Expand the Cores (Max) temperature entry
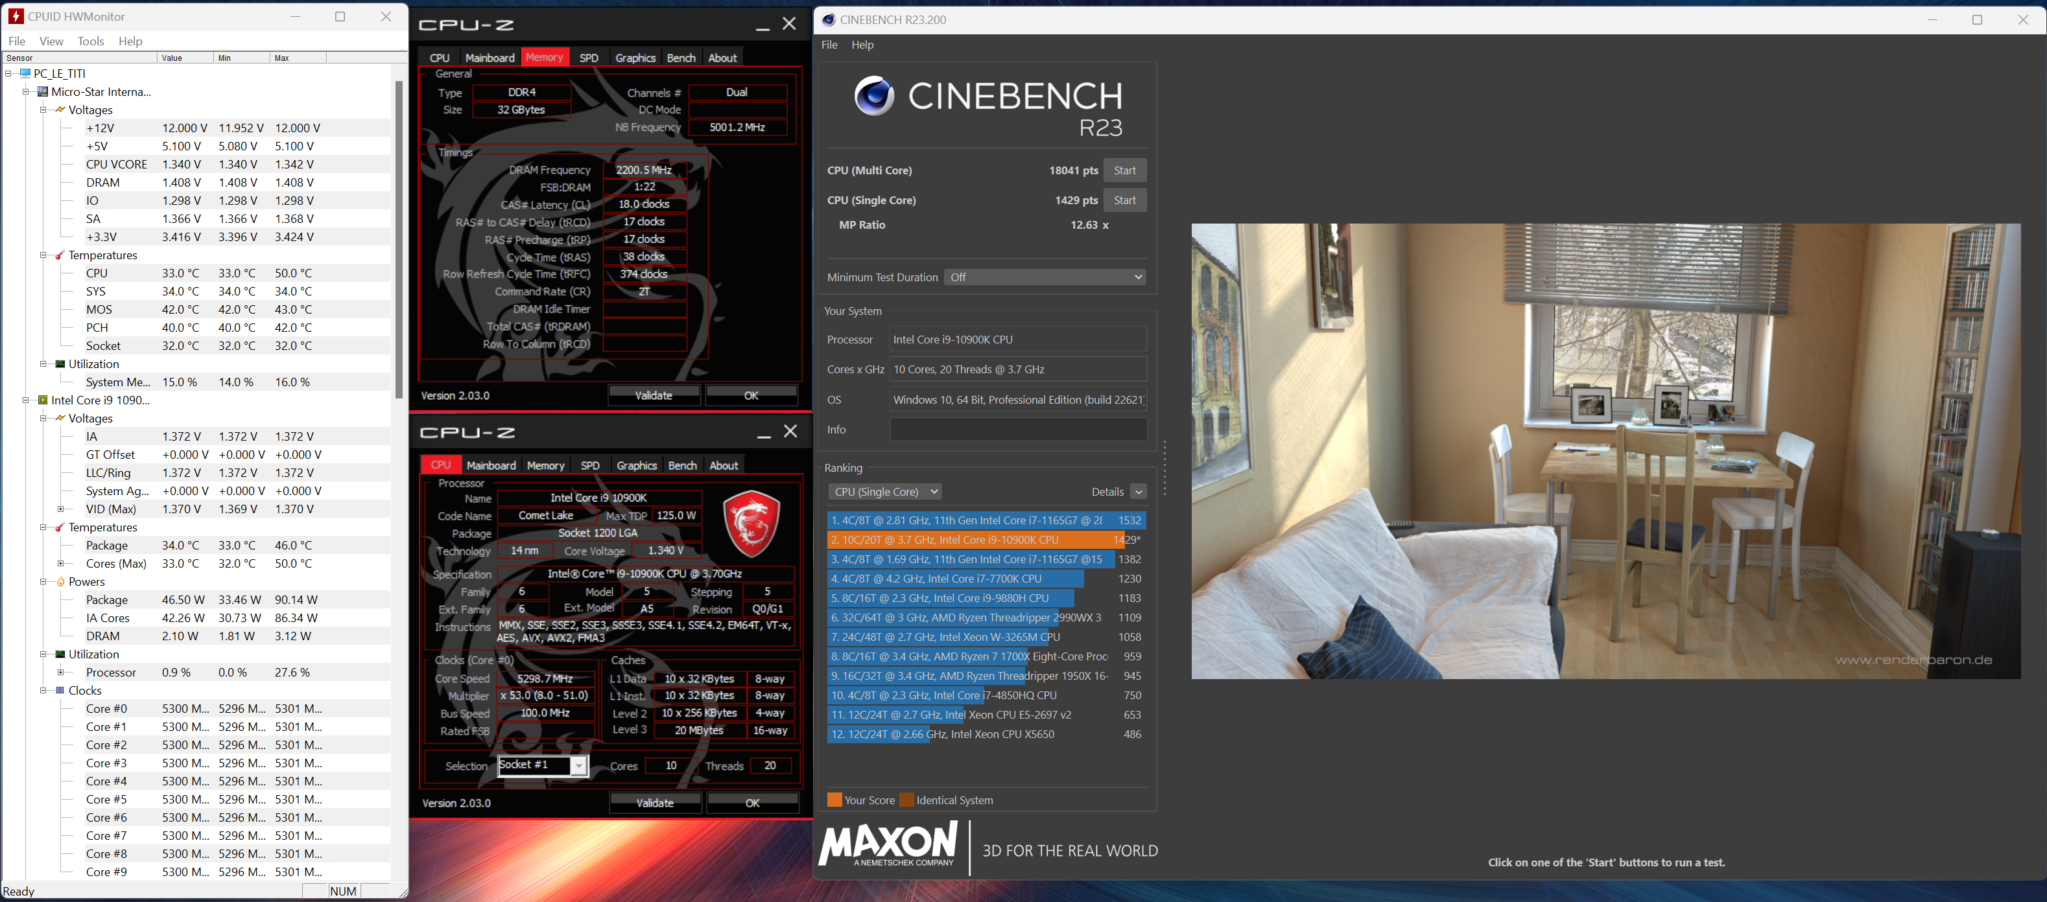 point(60,563)
